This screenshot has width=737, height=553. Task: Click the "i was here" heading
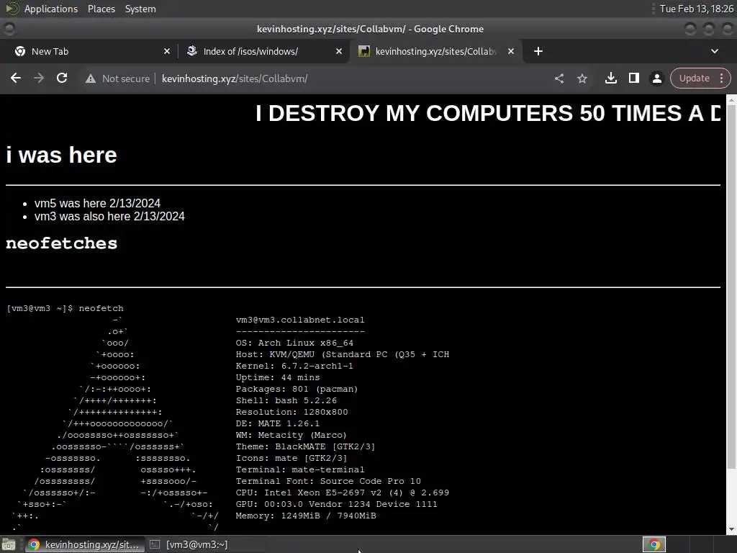coord(62,156)
